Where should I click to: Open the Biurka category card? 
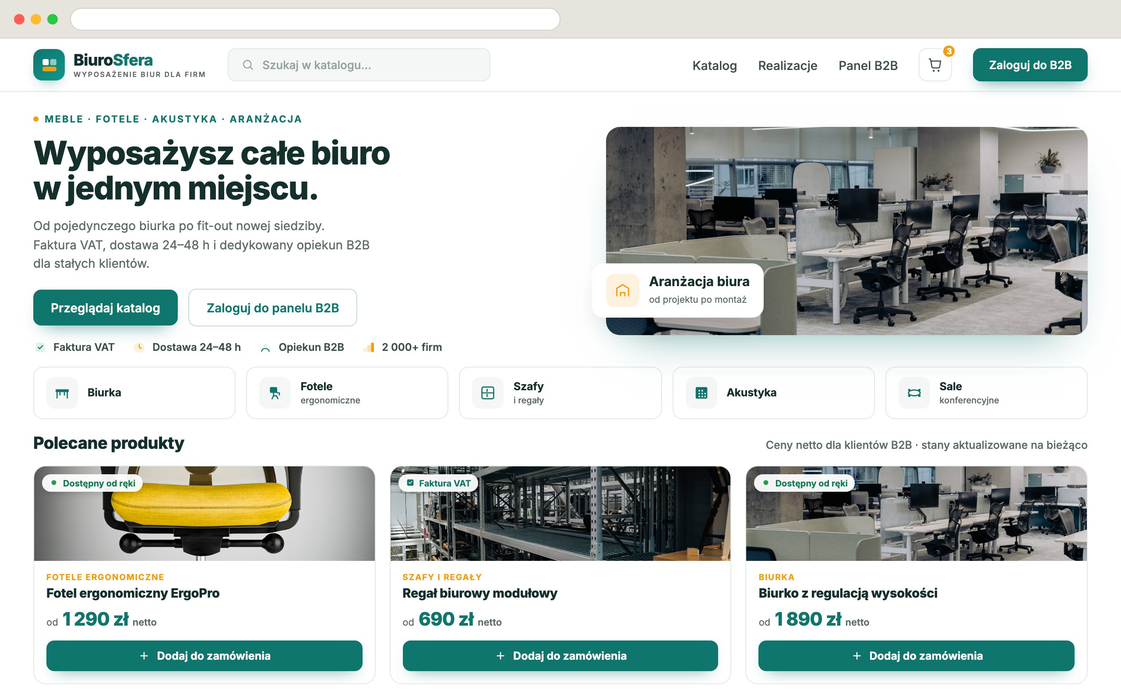point(134,393)
